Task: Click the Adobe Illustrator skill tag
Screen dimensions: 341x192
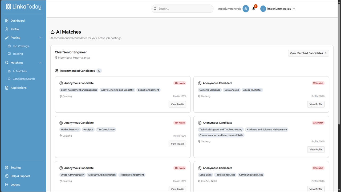Action: point(252,90)
